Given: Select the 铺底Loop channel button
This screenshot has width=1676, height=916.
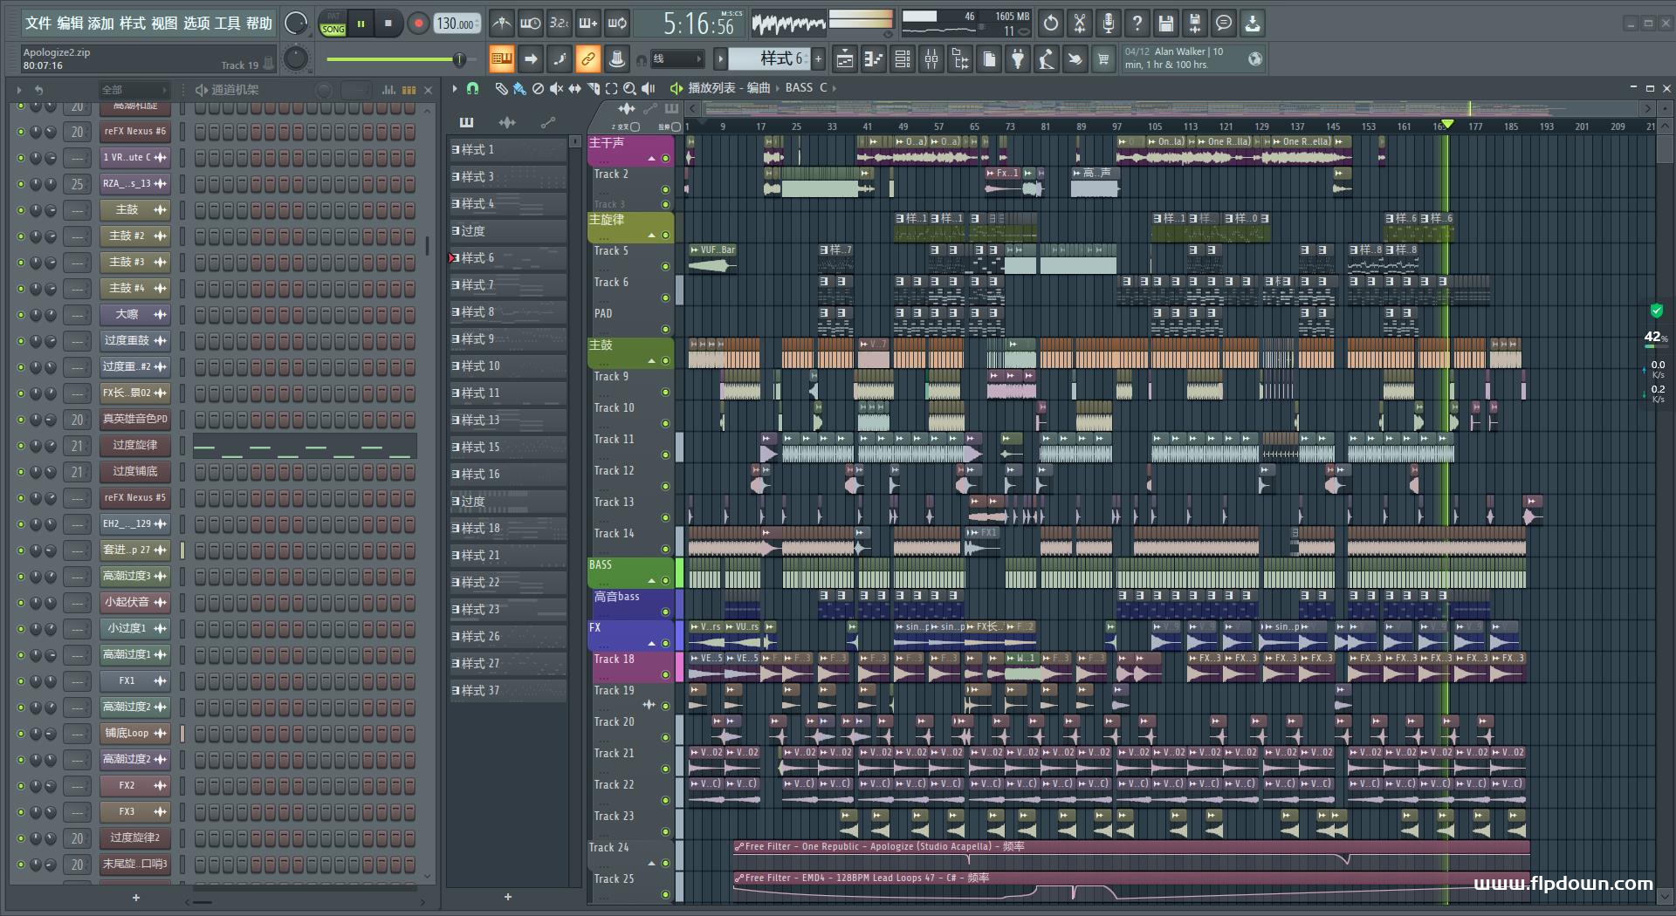Looking at the screenshot, I should click(x=135, y=733).
